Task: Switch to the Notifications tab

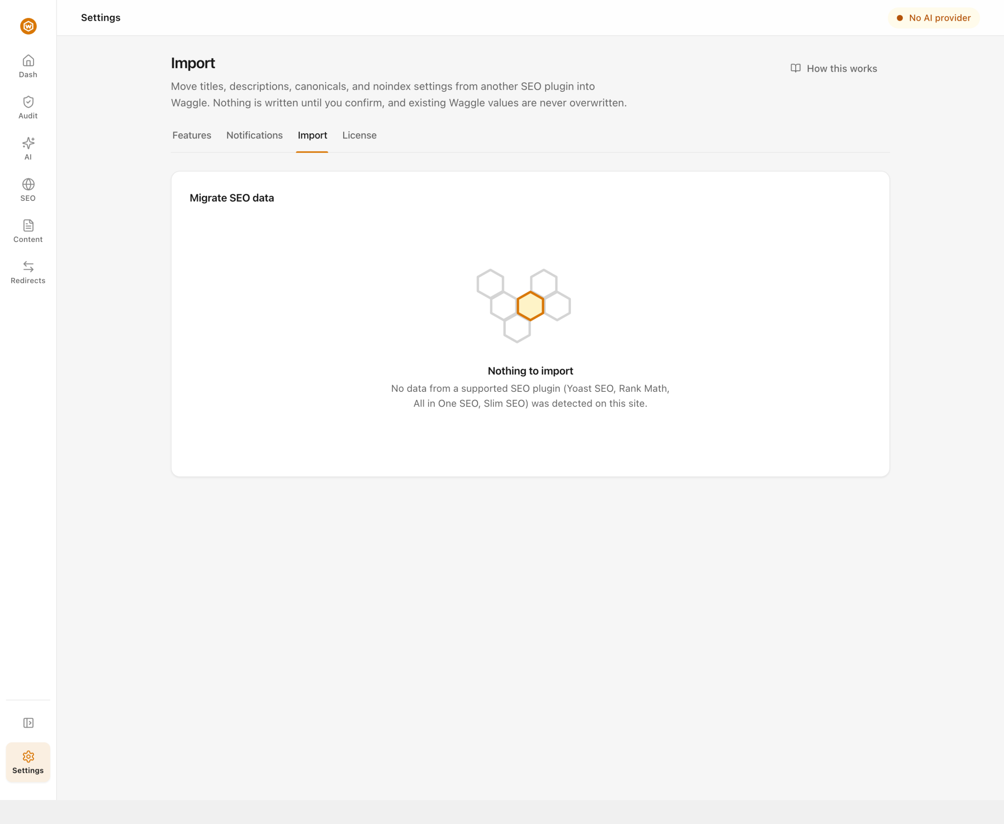Action: coord(255,135)
